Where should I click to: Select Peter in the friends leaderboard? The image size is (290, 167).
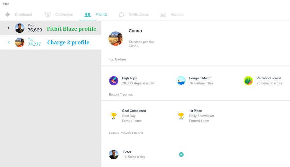35,28
